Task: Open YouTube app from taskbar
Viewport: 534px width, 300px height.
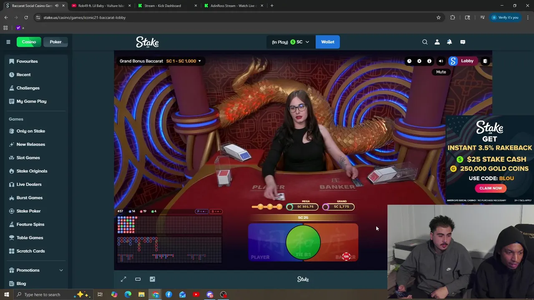Action: pyautogui.click(x=196, y=295)
